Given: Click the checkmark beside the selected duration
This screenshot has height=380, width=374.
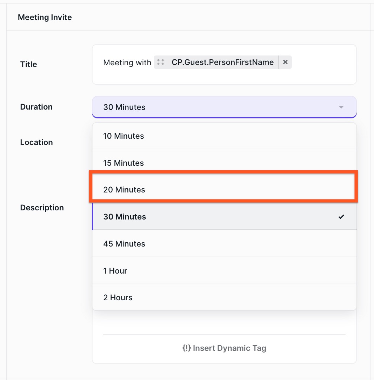Looking at the screenshot, I should pyautogui.click(x=341, y=217).
